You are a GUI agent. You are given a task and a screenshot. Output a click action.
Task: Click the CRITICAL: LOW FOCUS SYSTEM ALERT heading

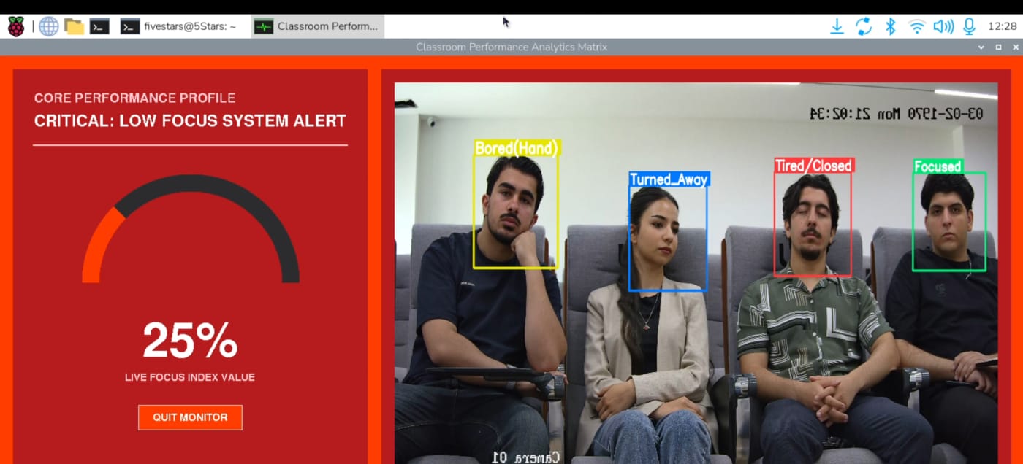point(190,121)
